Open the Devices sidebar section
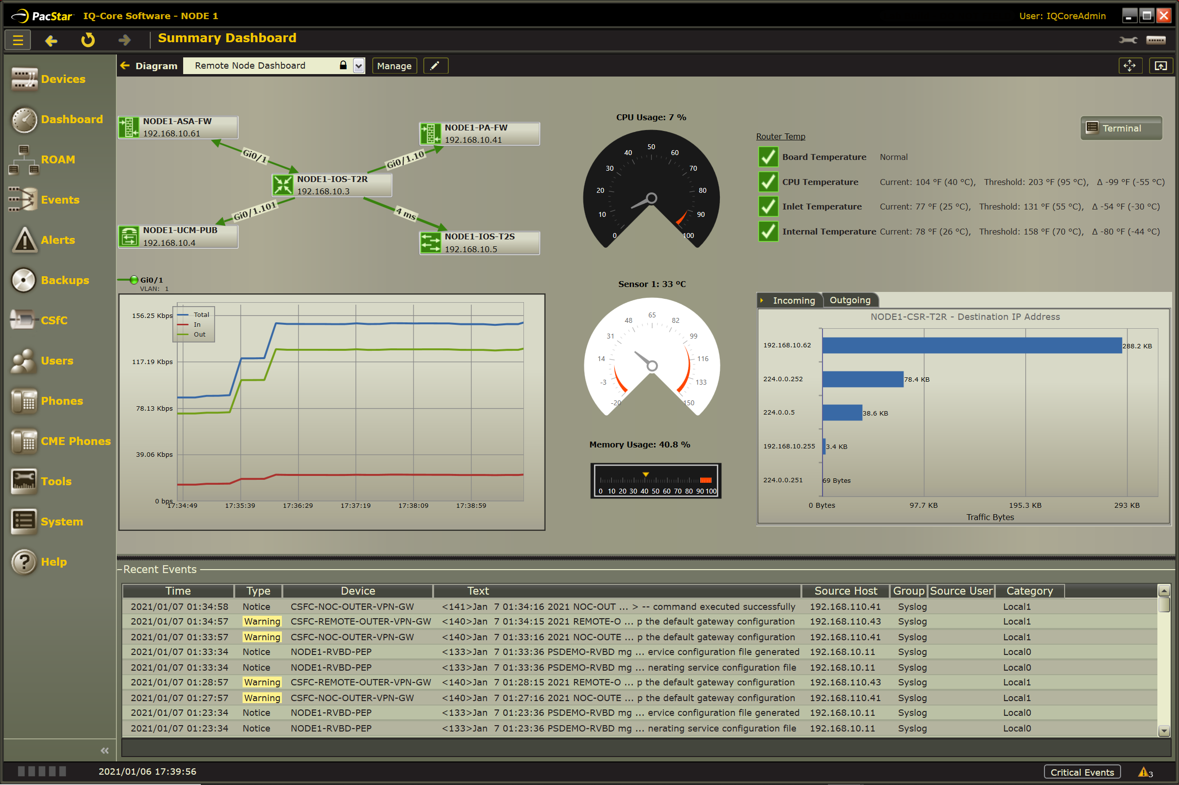 (49, 79)
